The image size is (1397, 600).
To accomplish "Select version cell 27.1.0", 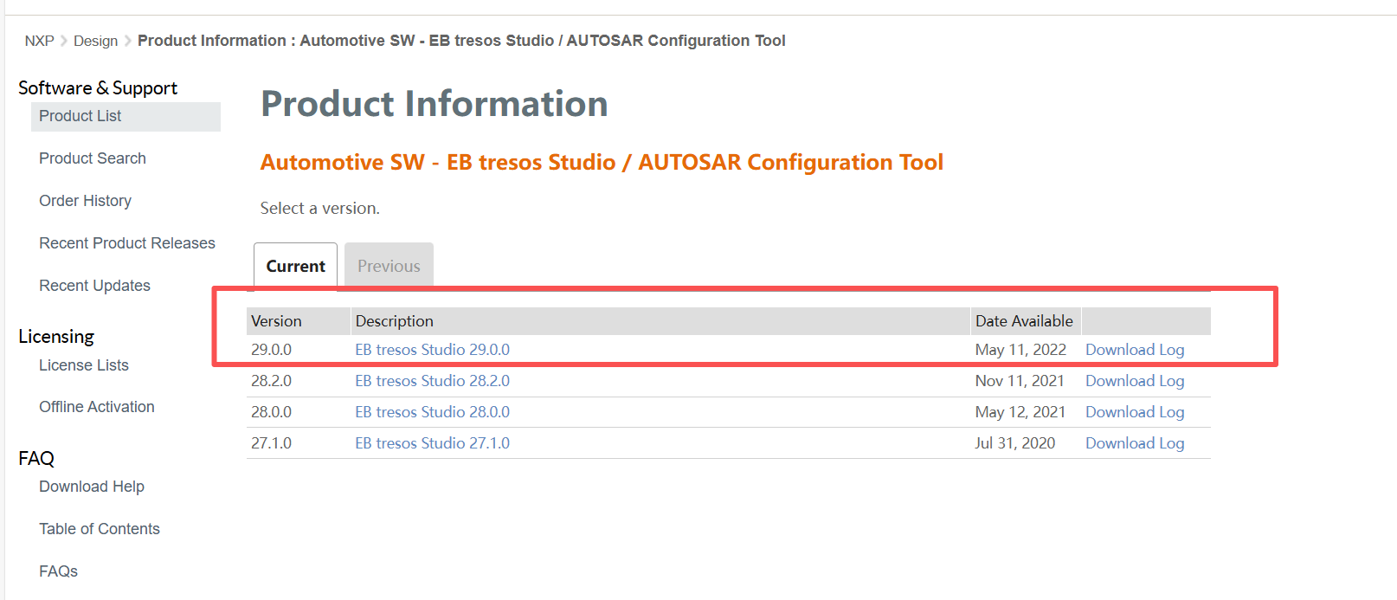I will 271,443.
